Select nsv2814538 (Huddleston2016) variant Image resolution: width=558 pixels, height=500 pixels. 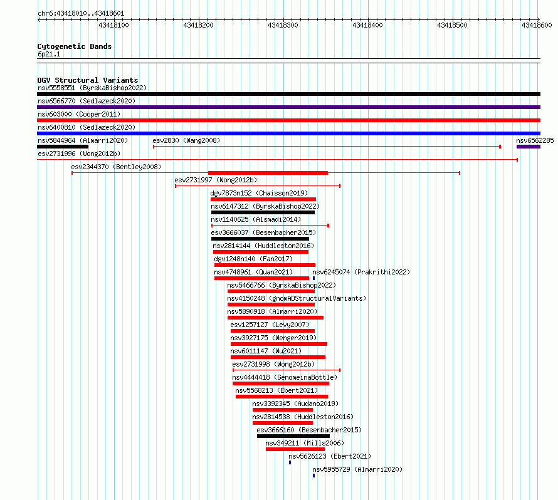(303, 417)
